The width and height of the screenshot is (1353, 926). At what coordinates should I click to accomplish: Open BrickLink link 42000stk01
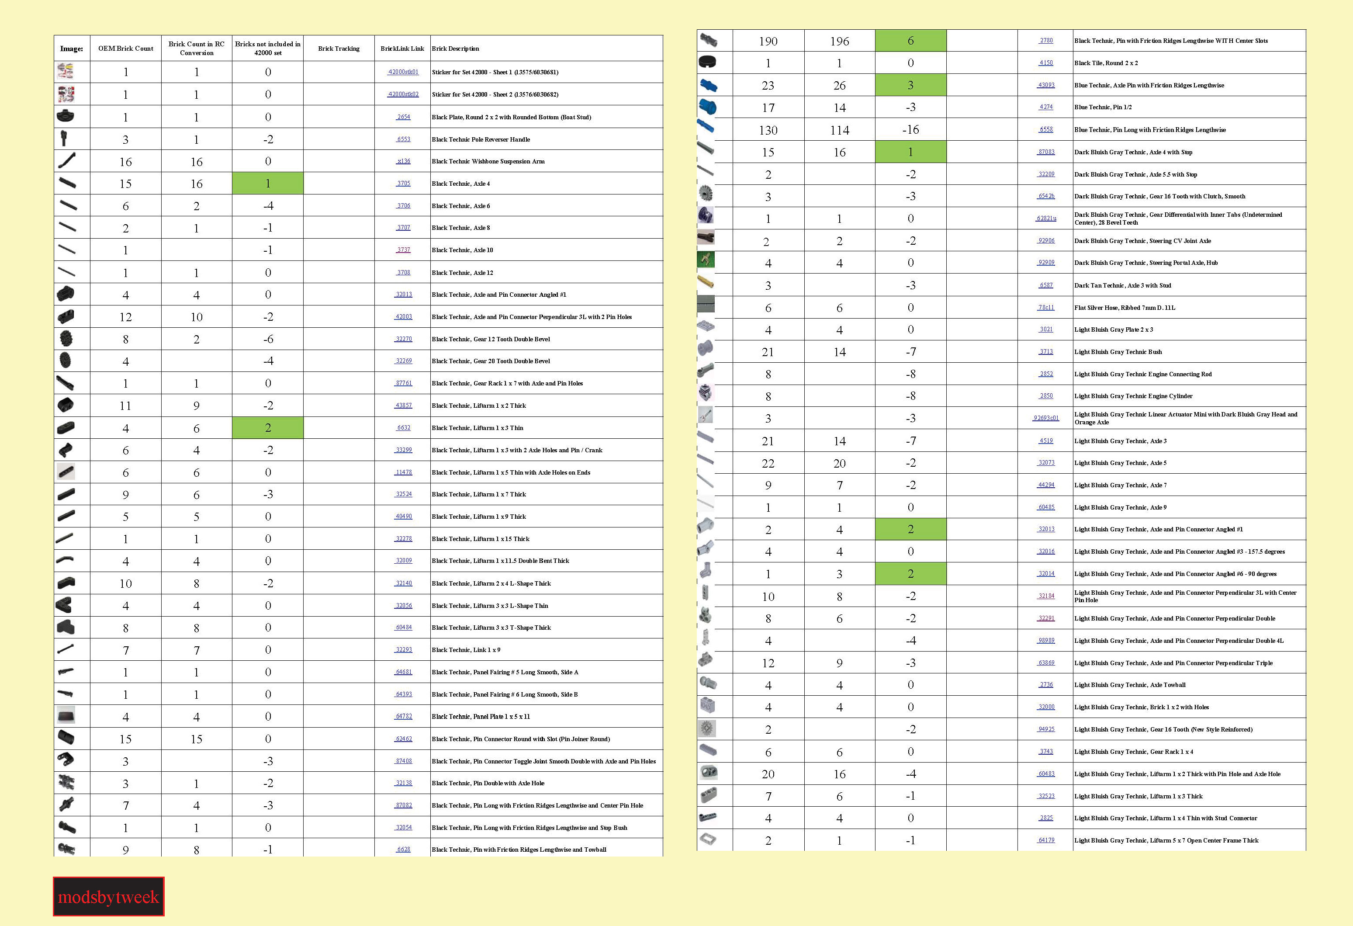(403, 72)
